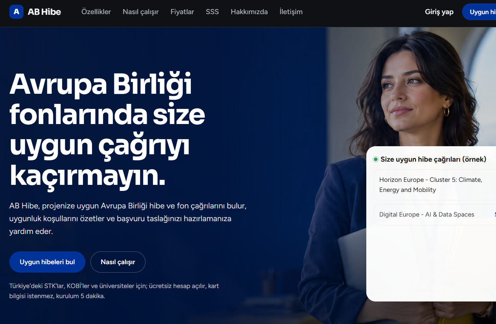Click the AB Hibe logo icon

(x=16, y=12)
